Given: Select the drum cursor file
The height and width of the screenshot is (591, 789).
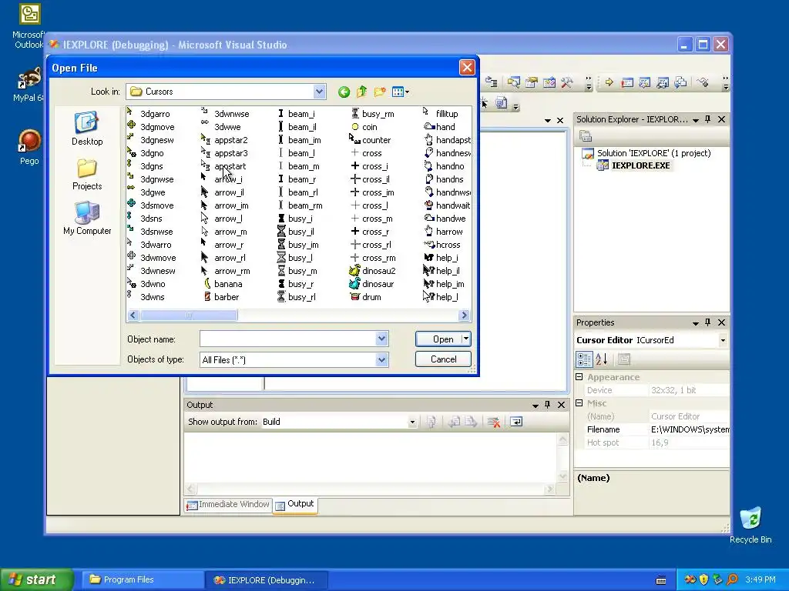Looking at the screenshot, I should click(366, 297).
